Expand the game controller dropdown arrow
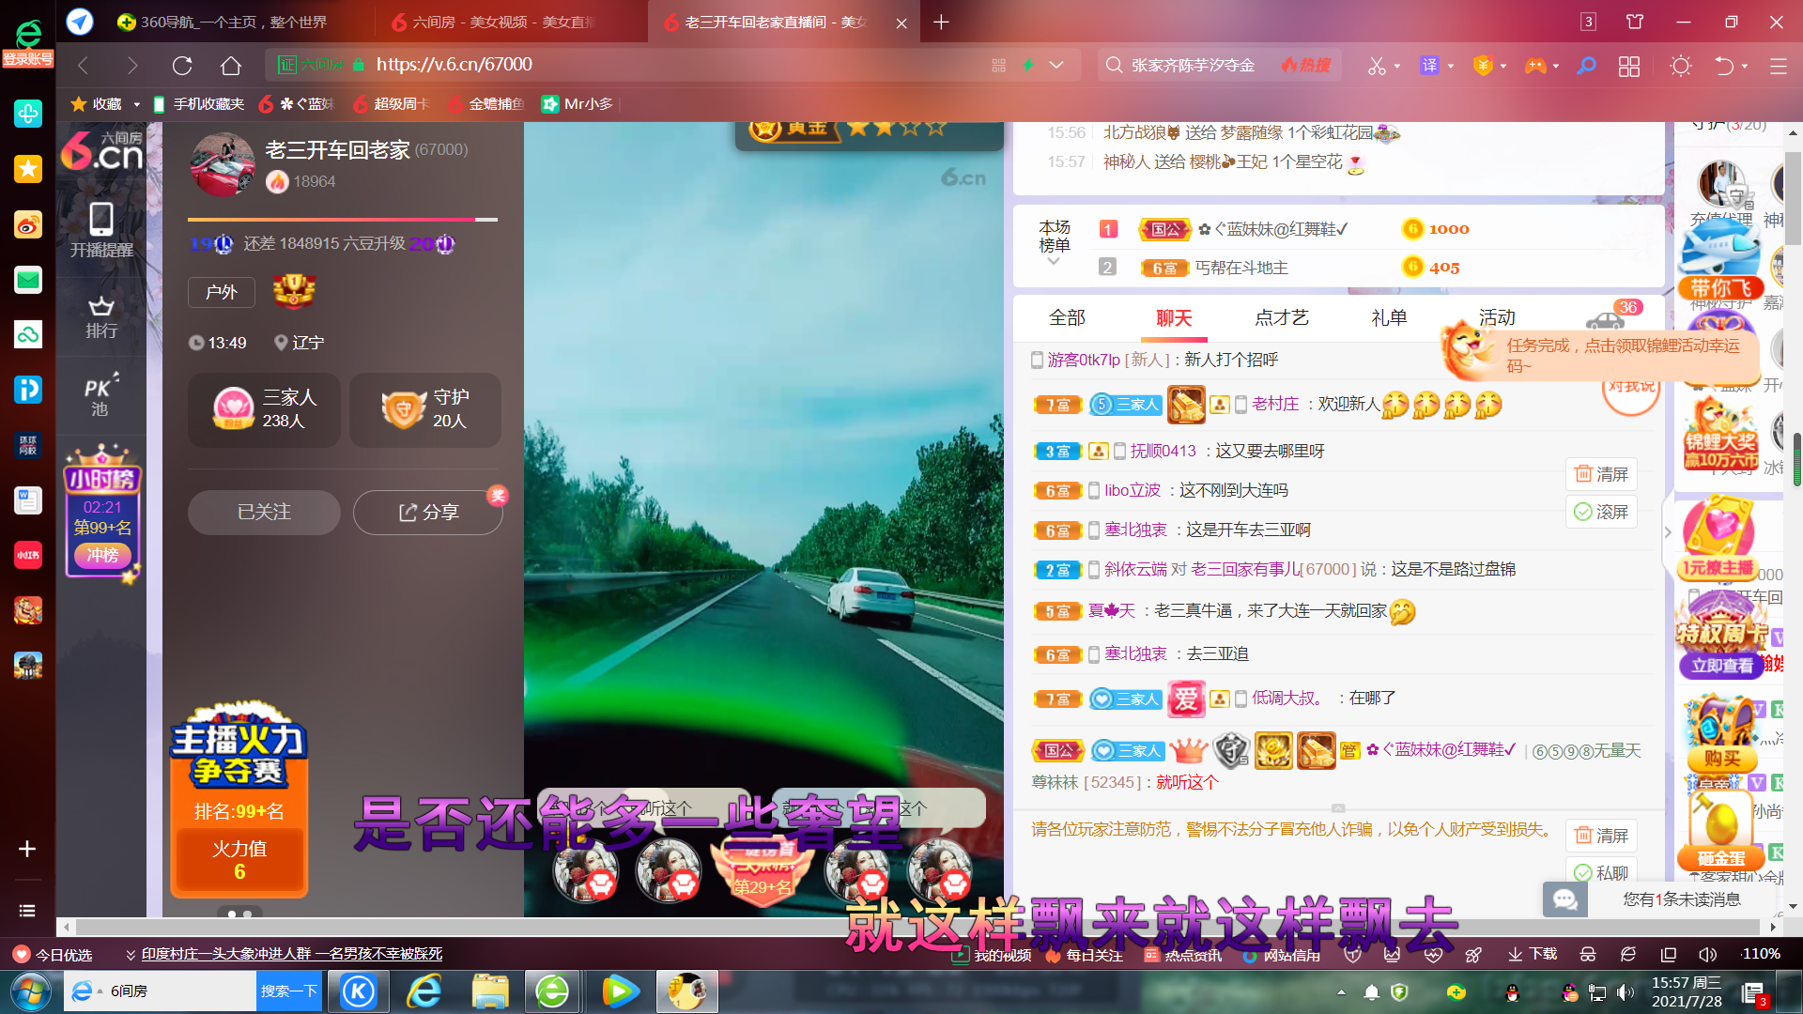Image resolution: width=1803 pixels, height=1014 pixels. pyautogui.click(x=1556, y=66)
